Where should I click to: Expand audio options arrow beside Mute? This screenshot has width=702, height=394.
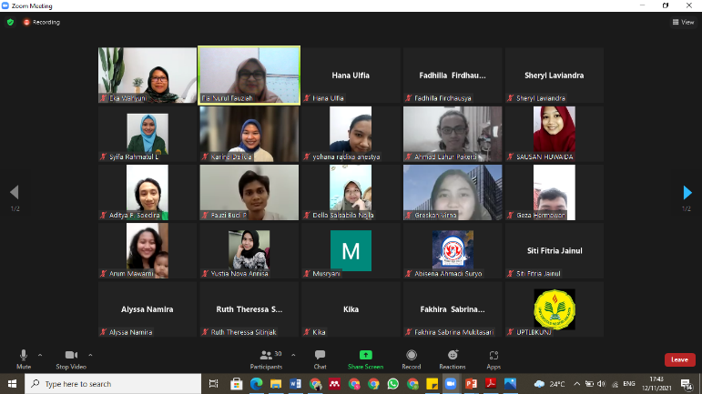point(40,354)
